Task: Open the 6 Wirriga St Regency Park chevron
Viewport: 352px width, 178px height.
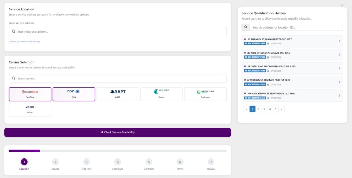Action: point(339,82)
